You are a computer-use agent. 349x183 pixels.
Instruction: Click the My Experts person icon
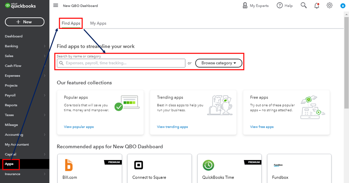[245, 6]
